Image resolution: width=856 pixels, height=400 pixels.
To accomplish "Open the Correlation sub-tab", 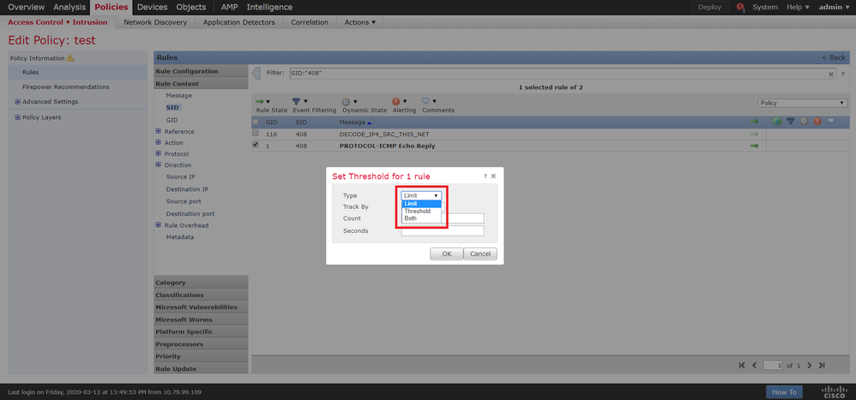I will (310, 22).
